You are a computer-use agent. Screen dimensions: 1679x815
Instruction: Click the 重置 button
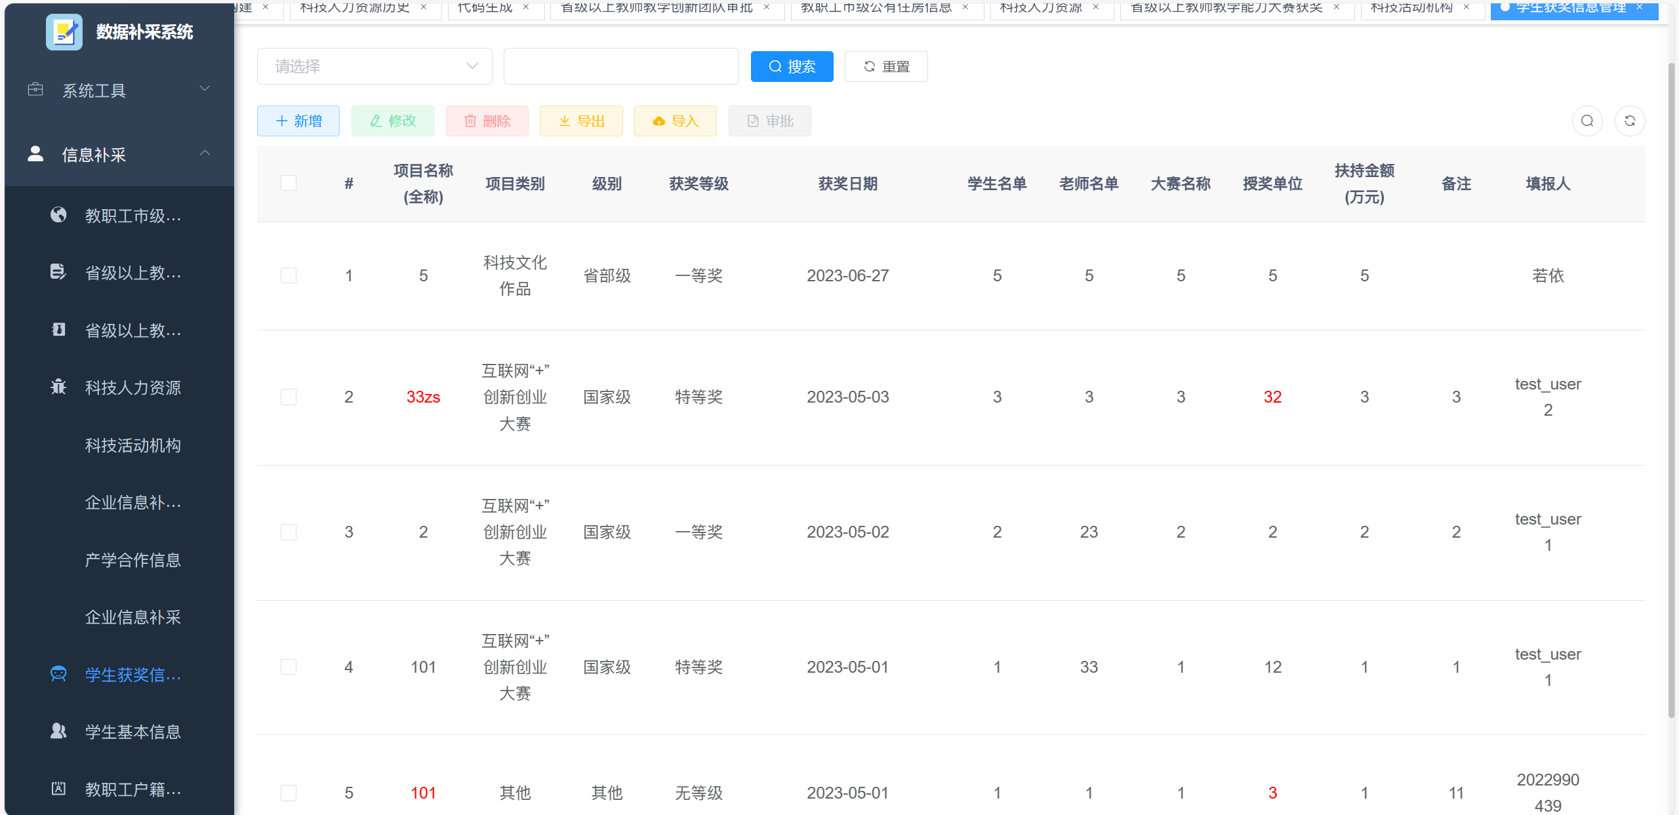886,66
